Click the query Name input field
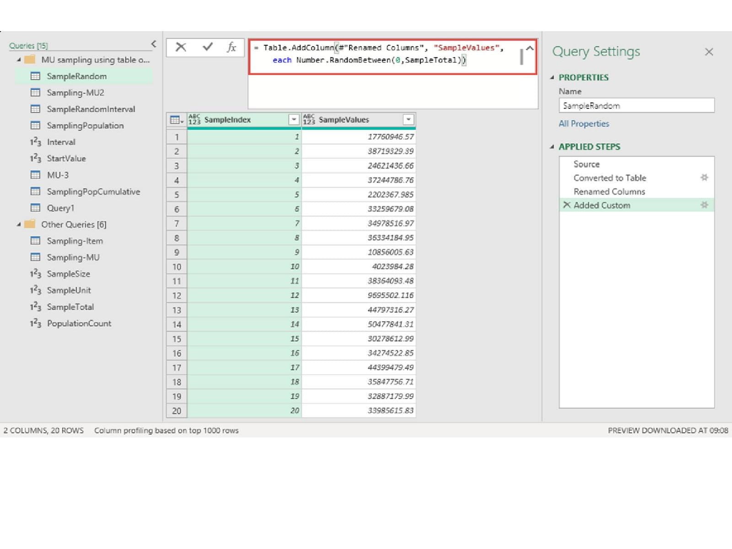Viewport: 732px width, 549px height. tap(636, 106)
